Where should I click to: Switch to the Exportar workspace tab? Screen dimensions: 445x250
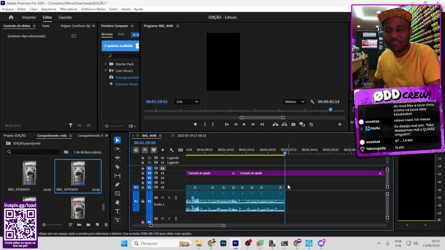point(65,17)
